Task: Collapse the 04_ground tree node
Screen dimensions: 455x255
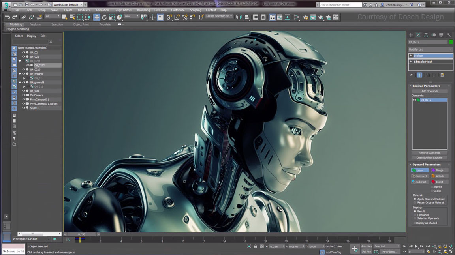Action: point(20,74)
